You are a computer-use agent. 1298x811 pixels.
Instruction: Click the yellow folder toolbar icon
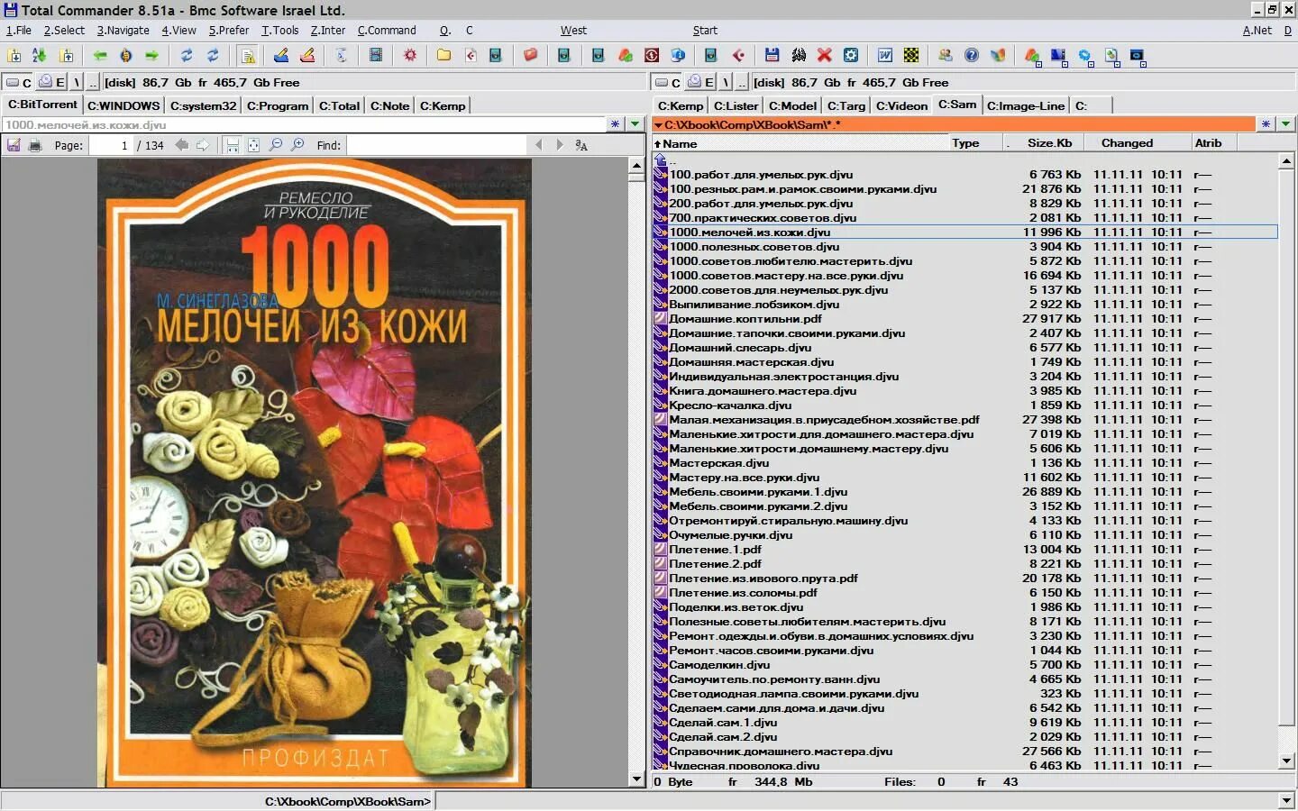(443, 56)
